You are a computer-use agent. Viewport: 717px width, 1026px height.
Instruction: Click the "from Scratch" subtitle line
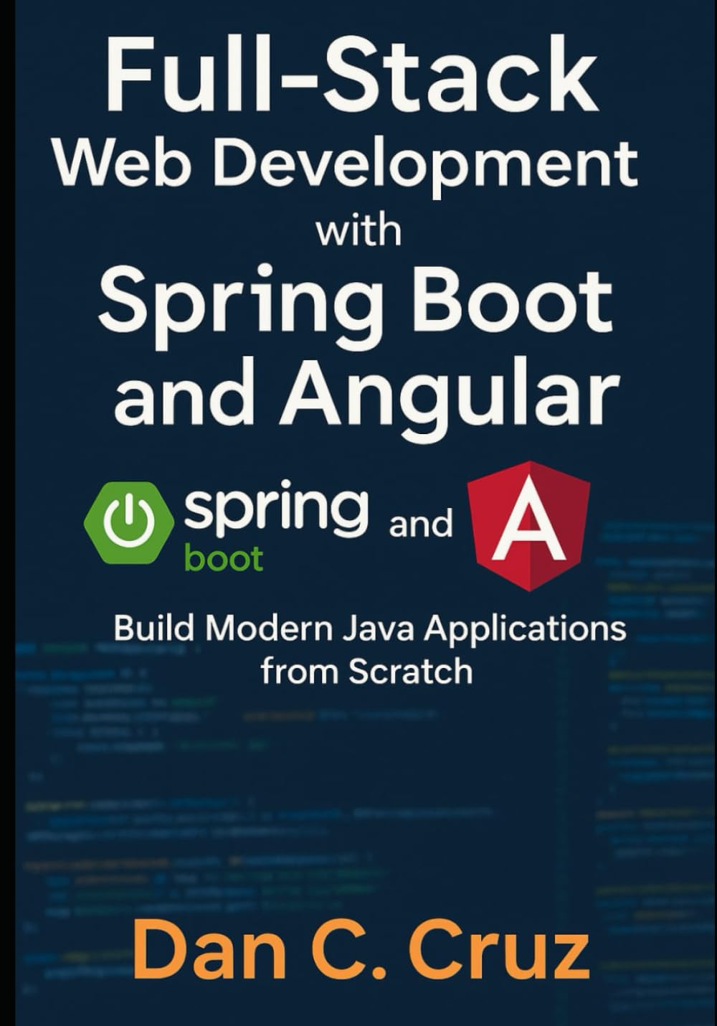(x=366, y=672)
